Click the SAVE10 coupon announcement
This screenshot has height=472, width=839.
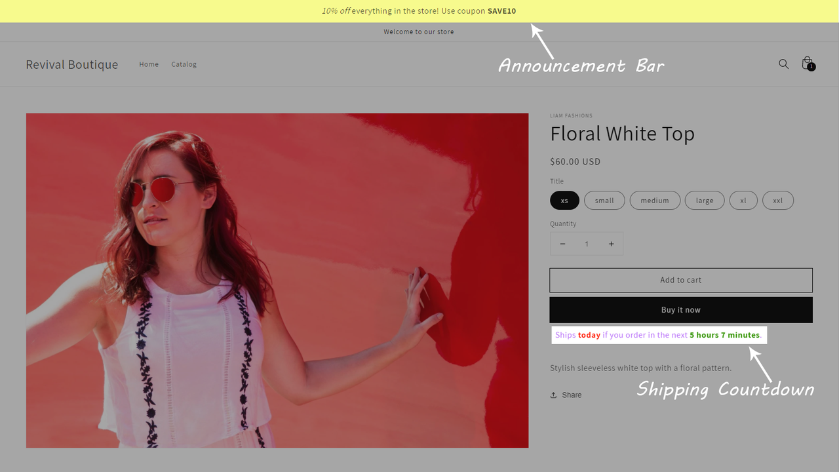click(x=419, y=11)
